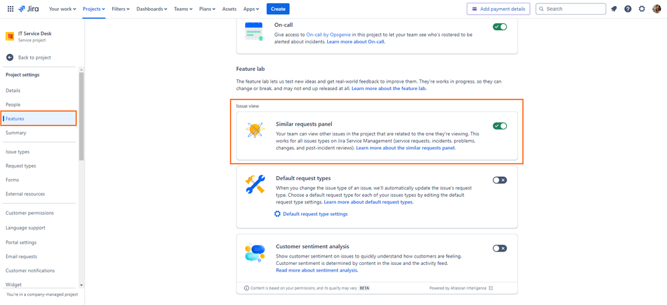Open the app switcher grid icon

coord(11,9)
